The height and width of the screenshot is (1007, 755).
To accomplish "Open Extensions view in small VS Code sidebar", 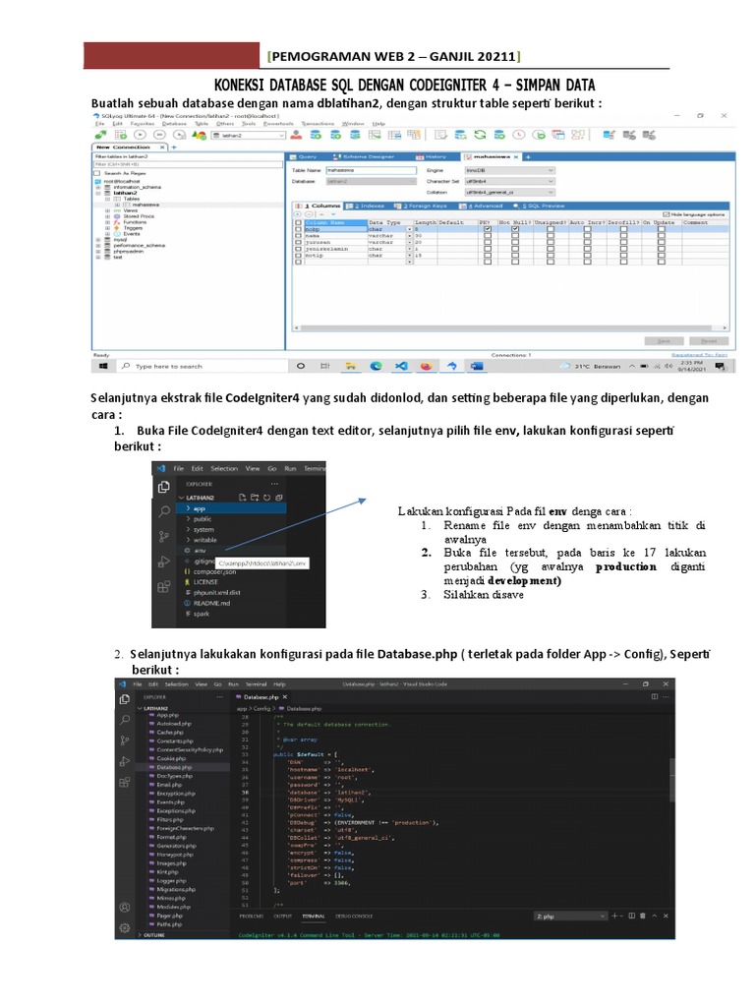I will tap(163, 587).
